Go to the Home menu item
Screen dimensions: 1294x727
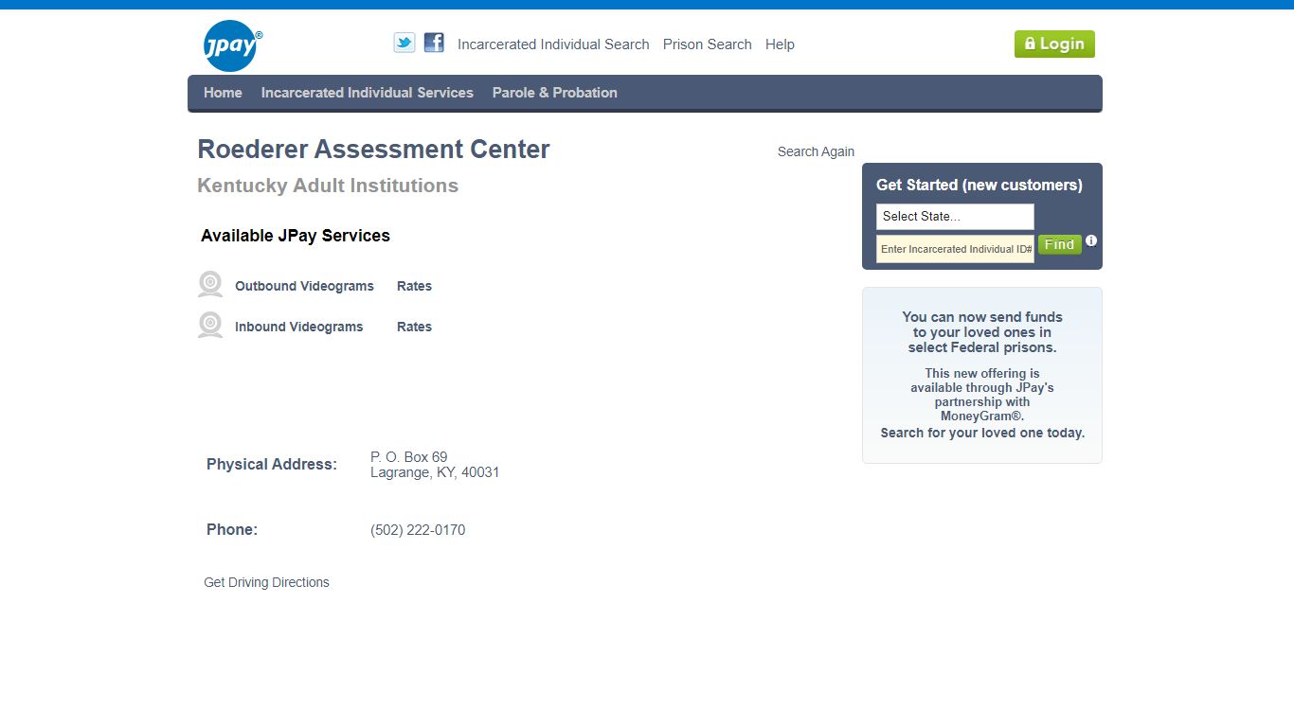tap(223, 93)
